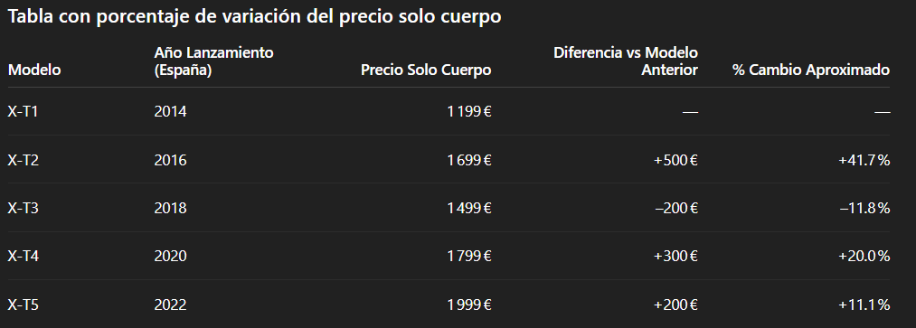Select the +500 € difference cell
The image size is (916, 328).
point(675,160)
